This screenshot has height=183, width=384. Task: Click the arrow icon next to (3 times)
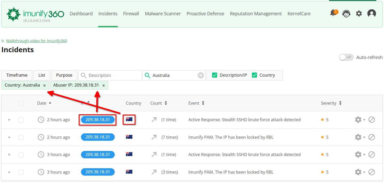[x=154, y=172]
